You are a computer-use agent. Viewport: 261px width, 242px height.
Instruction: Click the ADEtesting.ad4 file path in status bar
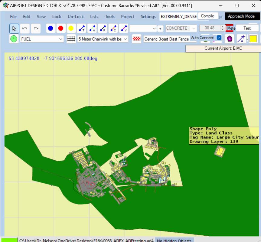(86, 240)
